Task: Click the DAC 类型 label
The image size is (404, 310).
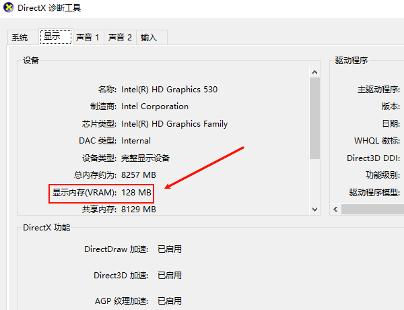Action: click(98, 141)
